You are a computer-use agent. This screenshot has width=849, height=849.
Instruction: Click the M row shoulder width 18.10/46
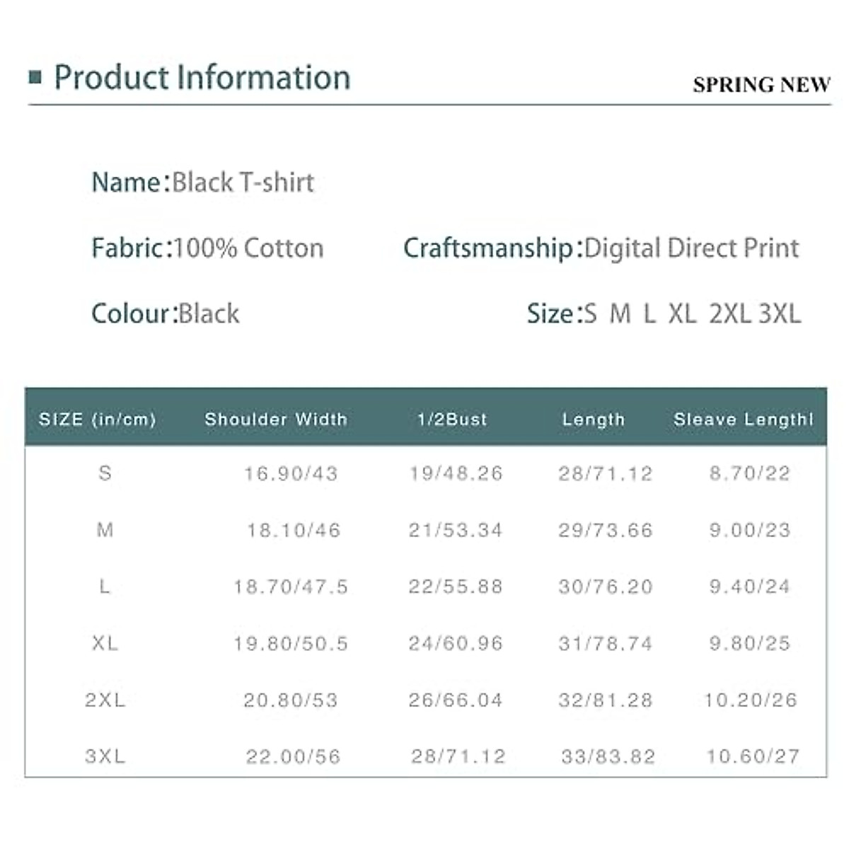294,530
